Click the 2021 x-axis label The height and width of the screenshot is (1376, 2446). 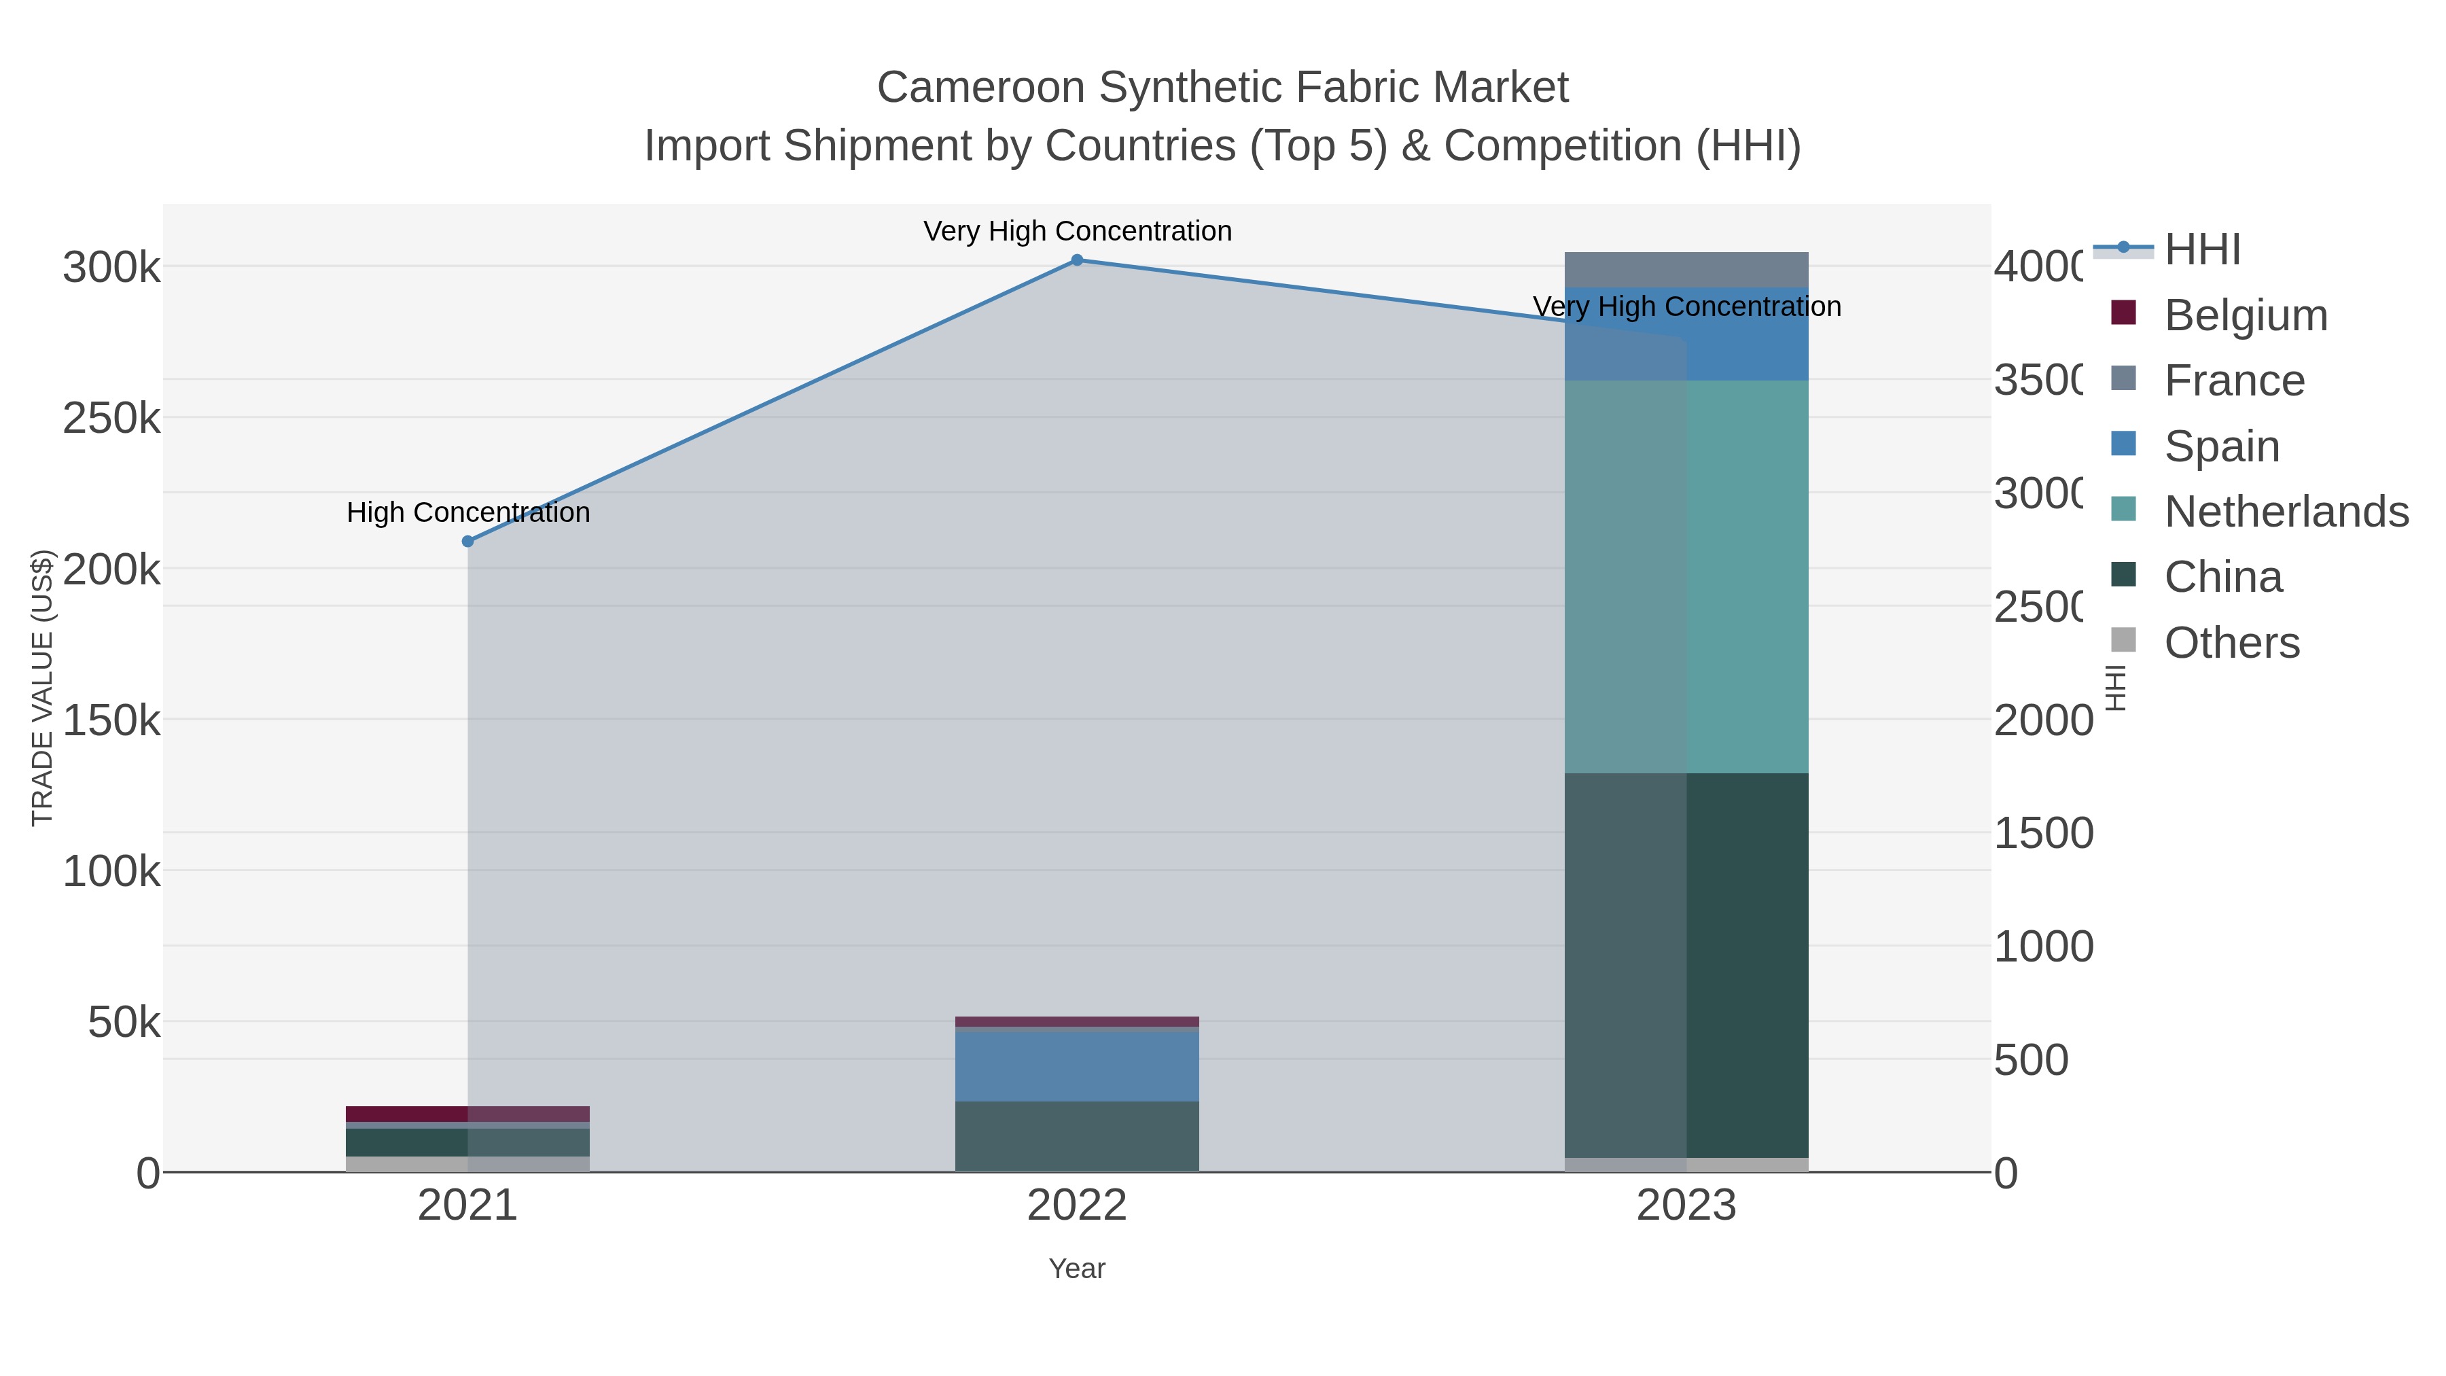[467, 1206]
